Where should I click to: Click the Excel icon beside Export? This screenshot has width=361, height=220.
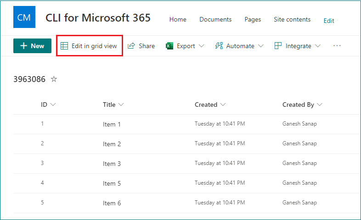tap(169, 46)
